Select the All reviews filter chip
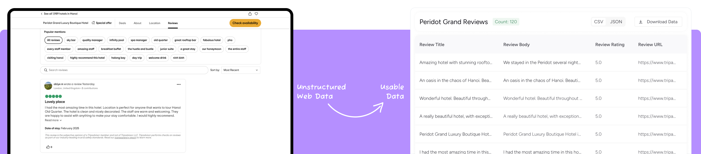This screenshot has width=701, height=154. 54,40
